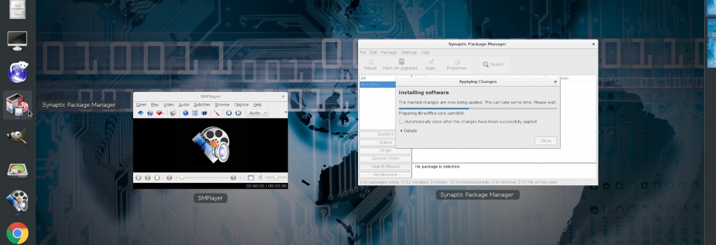The image size is (716, 245).
Task: Open the Open menu in SMPlayer
Action: [x=141, y=105]
